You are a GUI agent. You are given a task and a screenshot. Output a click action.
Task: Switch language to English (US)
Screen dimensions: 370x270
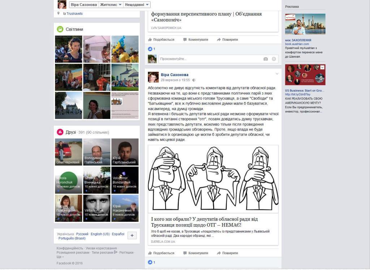(100, 234)
